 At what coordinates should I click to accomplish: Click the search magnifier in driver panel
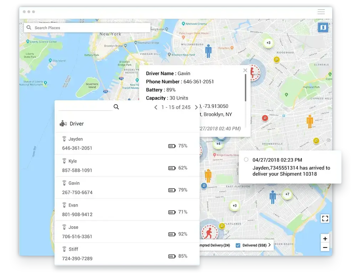coord(116,107)
